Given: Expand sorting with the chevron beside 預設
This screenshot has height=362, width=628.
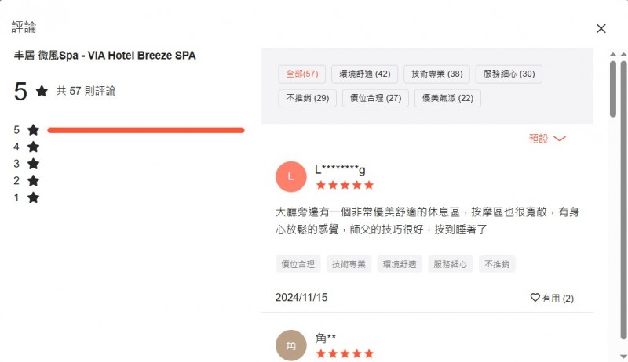Looking at the screenshot, I should coord(560,139).
